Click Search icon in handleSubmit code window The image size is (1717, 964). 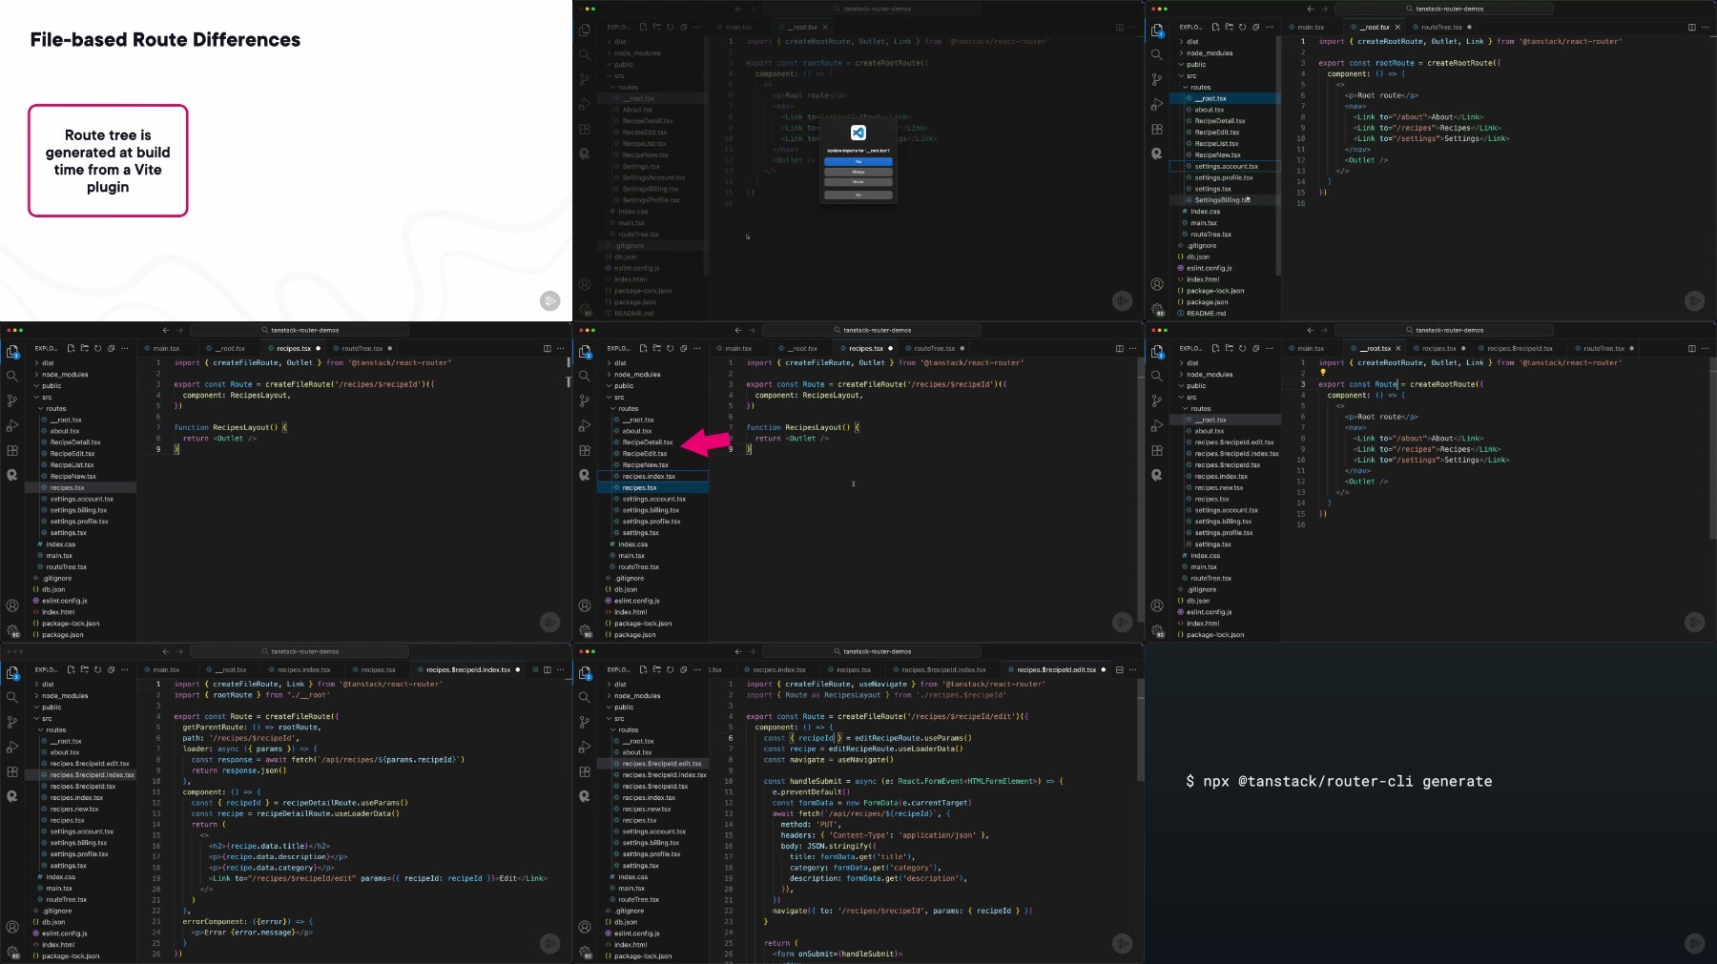(x=584, y=697)
